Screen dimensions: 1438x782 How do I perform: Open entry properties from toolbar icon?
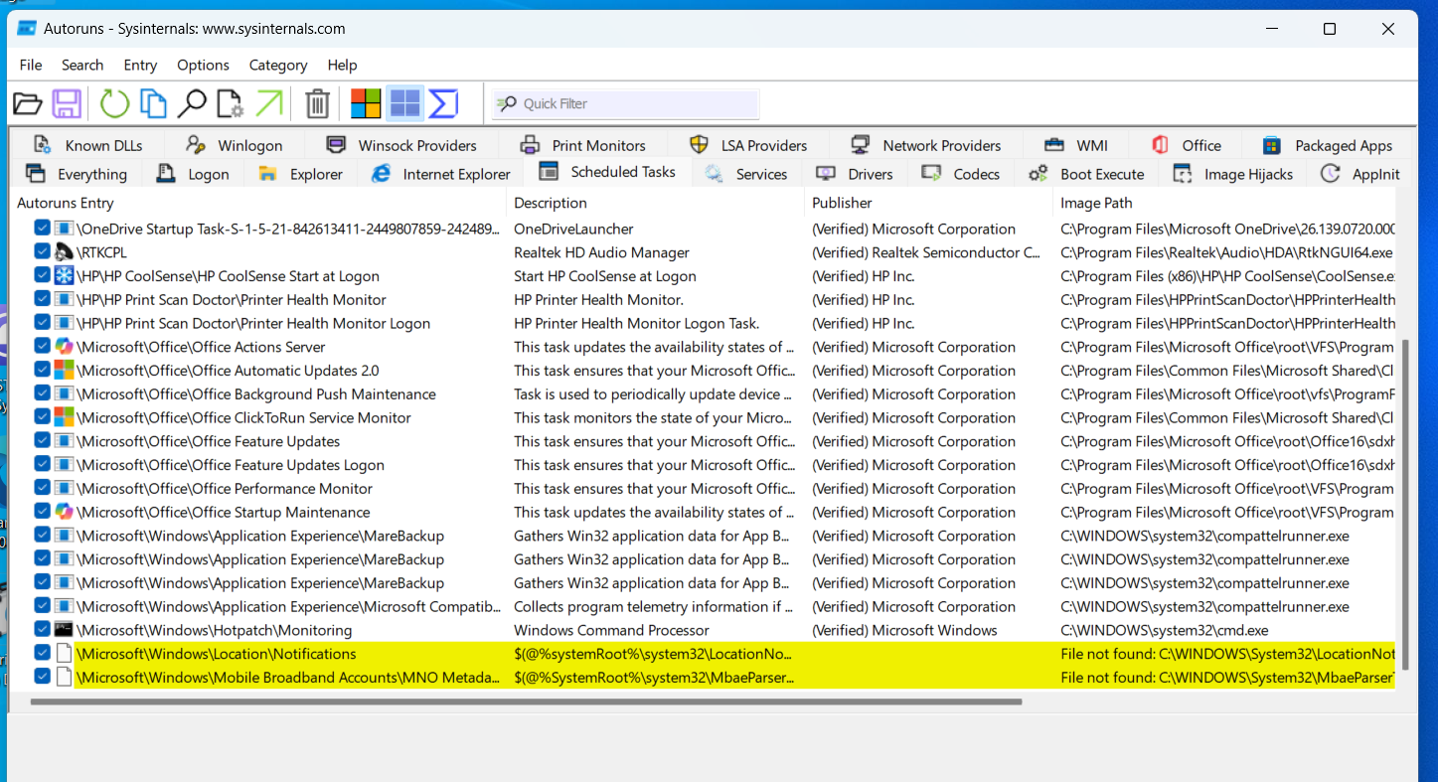[x=230, y=103]
